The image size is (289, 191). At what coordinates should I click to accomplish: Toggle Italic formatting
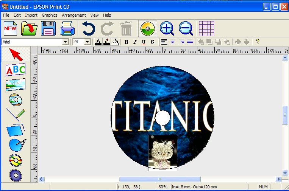[x=135, y=42]
